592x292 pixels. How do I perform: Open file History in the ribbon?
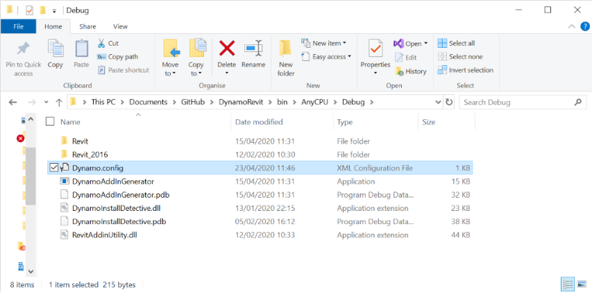click(x=411, y=71)
